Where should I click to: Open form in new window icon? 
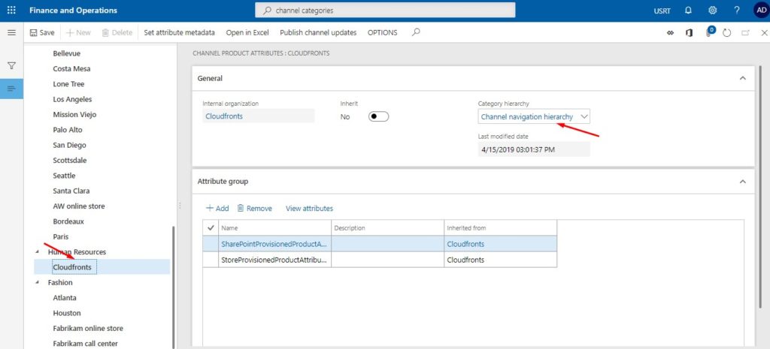pyautogui.click(x=745, y=33)
